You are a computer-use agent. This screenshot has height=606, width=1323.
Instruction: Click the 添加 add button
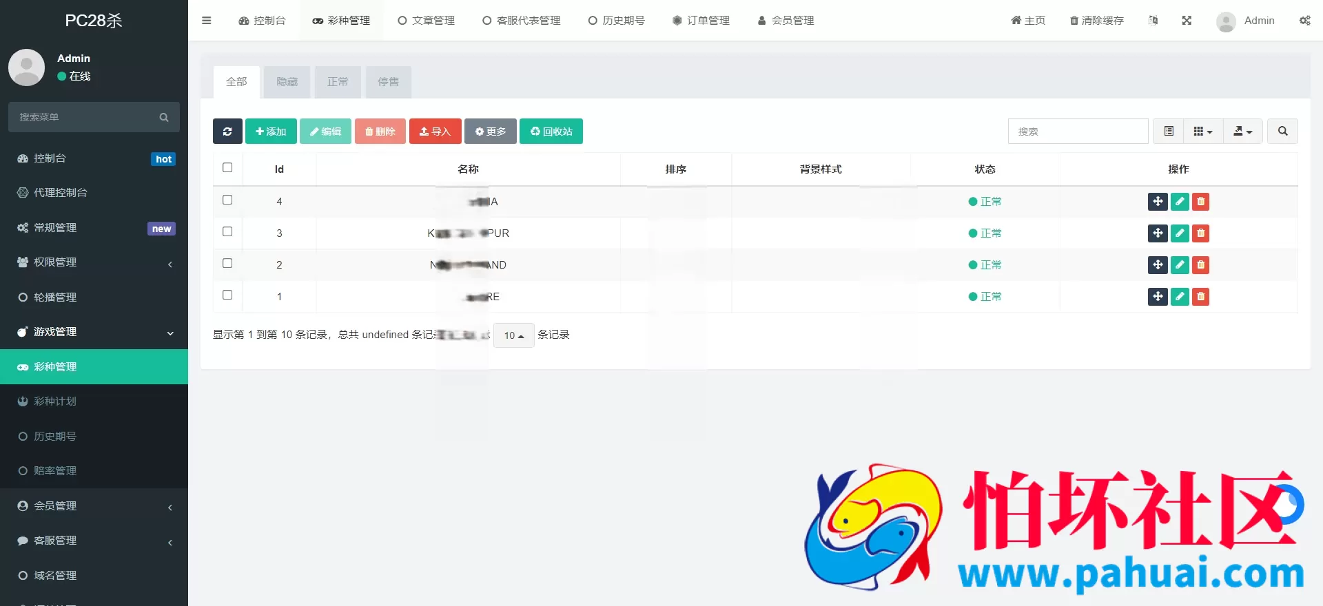(x=271, y=132)
